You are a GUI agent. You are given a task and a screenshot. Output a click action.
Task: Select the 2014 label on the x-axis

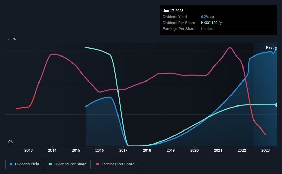pos(52,150)
